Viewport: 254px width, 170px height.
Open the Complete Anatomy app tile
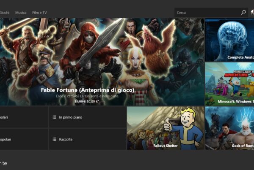pos(229,40)
